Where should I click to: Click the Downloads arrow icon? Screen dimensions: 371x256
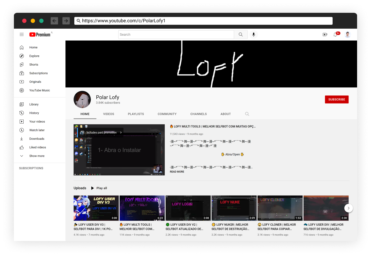click(x=22, y=139)
